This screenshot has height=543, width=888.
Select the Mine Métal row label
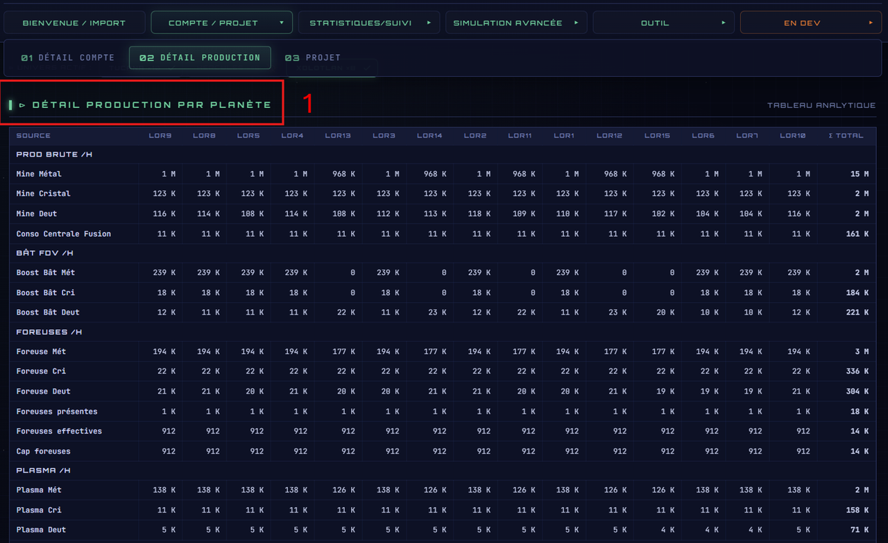coord(39,174)
